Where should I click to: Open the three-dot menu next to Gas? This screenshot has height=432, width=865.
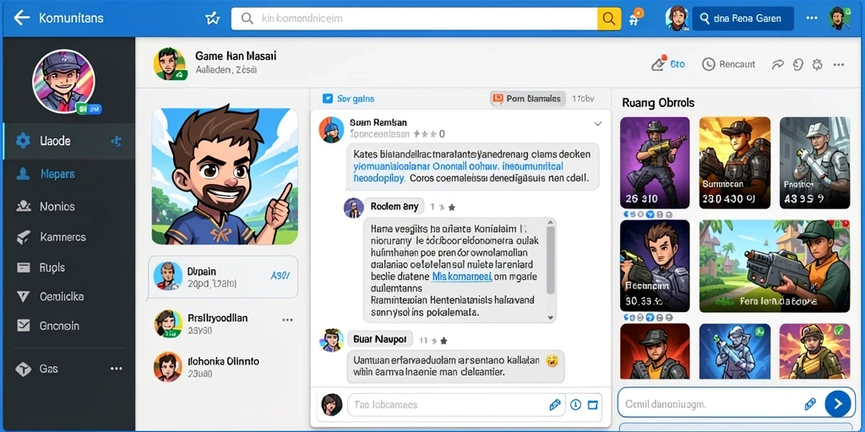(x=116, y=369)
